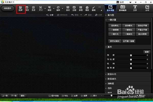The width and height of the screenshot is (153, 102).
Task: Click the 还原 (Restore) icon
Action: coord(98,15)
